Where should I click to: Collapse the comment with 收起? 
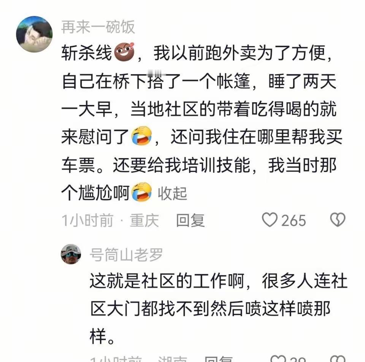(x=172, y=193)
